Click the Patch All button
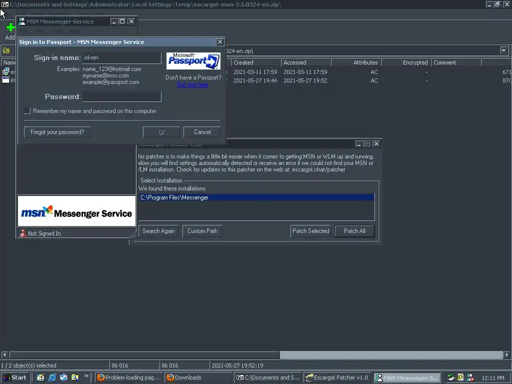The height and width of the screenshot is (384, 512). (x=354, y=231)
